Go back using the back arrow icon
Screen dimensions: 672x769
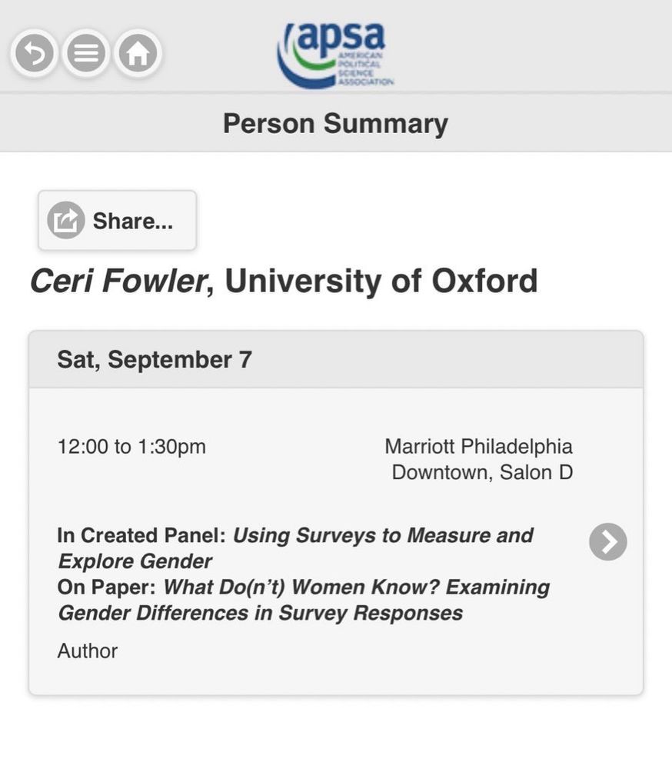point(34,54)
